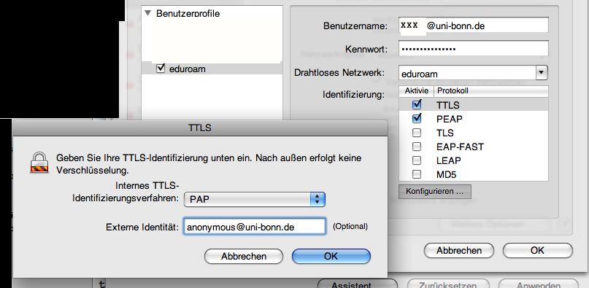Select the PEAP protocol row text

tap(450, 119)
